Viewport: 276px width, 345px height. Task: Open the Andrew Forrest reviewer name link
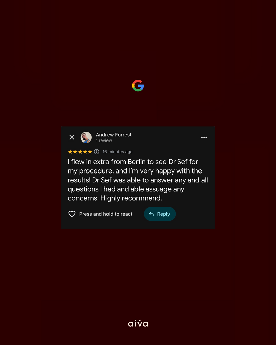coord(114,135)
